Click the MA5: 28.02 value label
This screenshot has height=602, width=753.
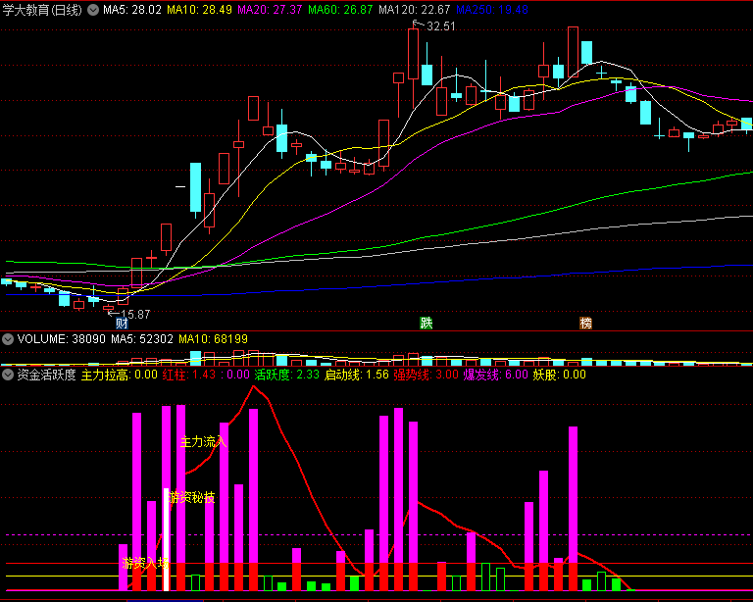point(132,10)
